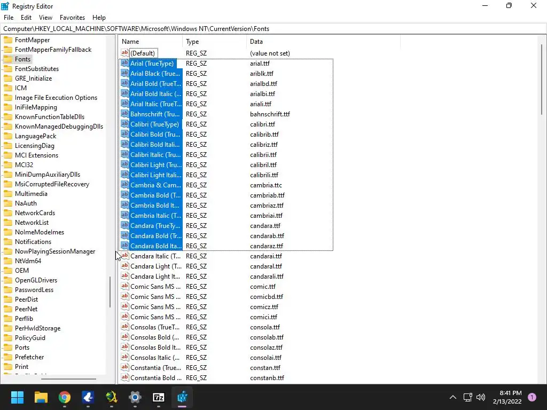This screenshot has height=410, width=547.
Task: Select the Candara Light It... value
Action: tap(155, 276)
